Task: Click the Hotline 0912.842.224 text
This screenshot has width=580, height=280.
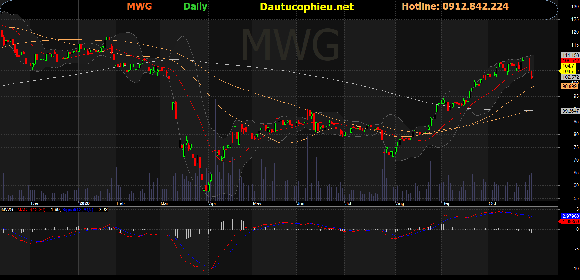Action: pos(455,6)
